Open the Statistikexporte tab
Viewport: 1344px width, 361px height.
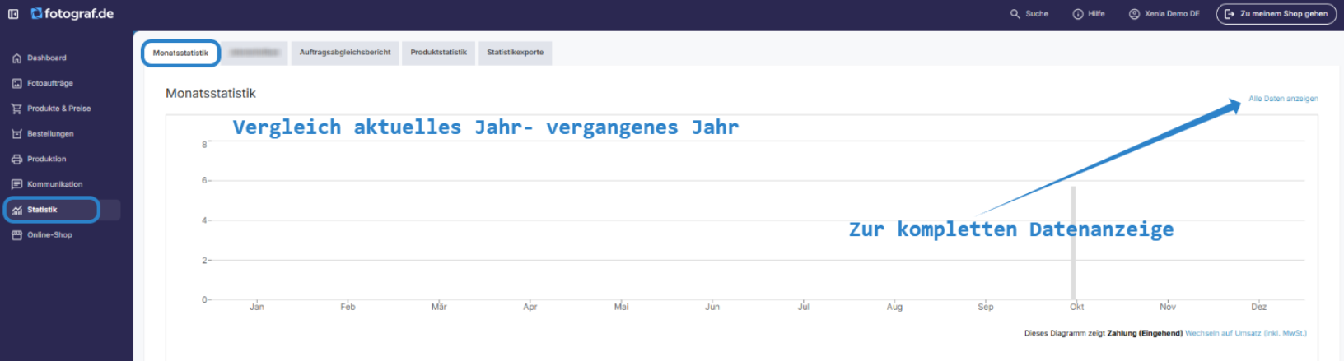pos(515,53)
